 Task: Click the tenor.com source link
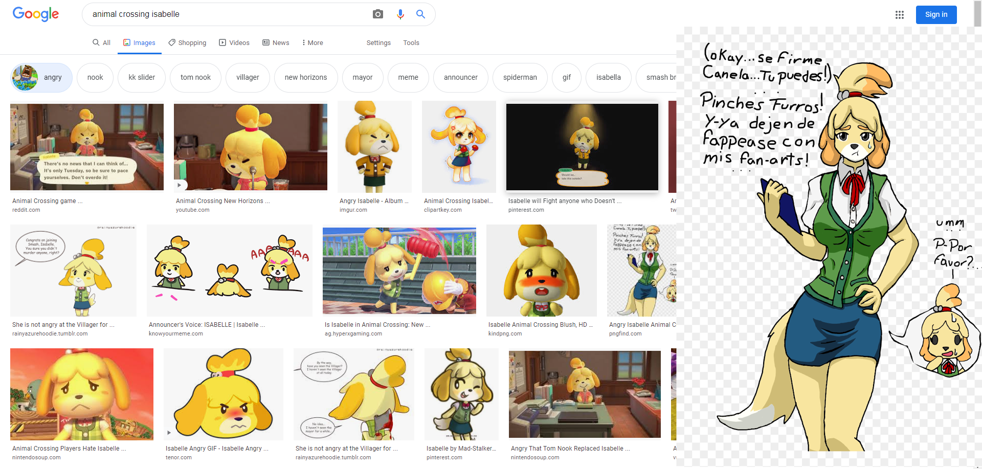(178, 457)
